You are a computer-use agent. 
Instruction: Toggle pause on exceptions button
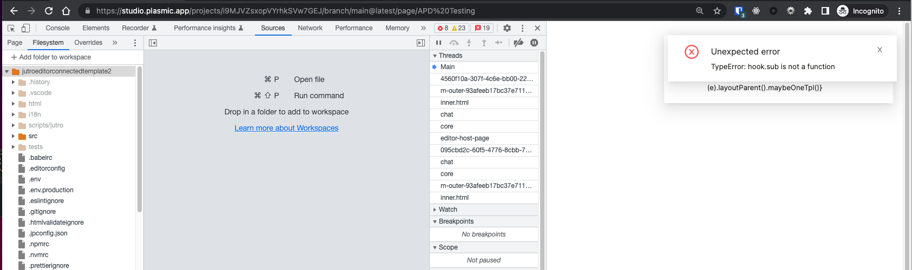point(534,43)
